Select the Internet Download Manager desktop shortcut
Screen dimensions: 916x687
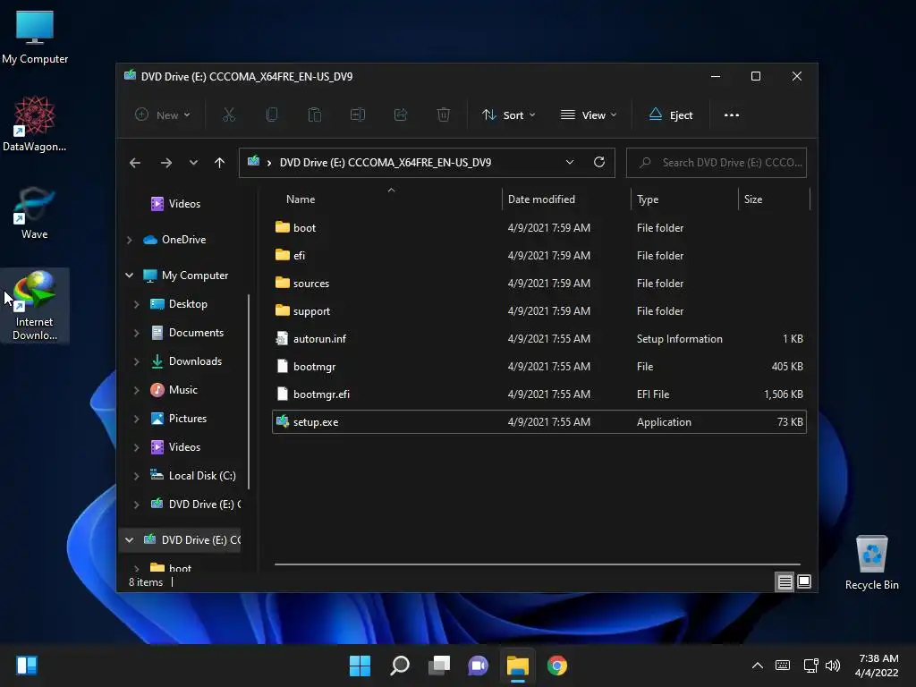coord(35,306)
